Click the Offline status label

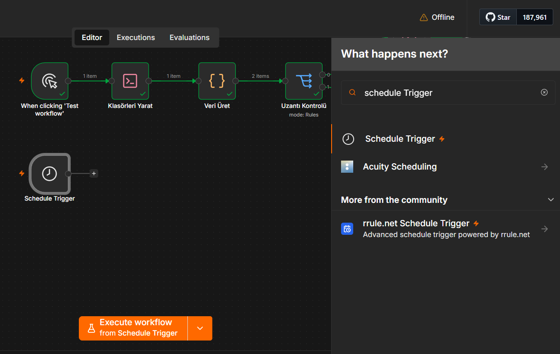coord(443,18)
